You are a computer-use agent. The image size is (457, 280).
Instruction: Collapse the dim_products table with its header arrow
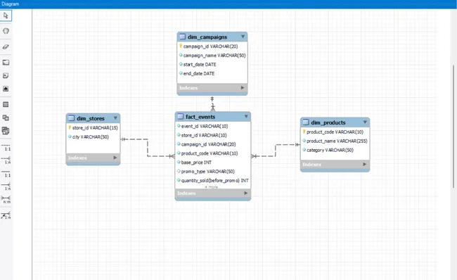(365, 122)
